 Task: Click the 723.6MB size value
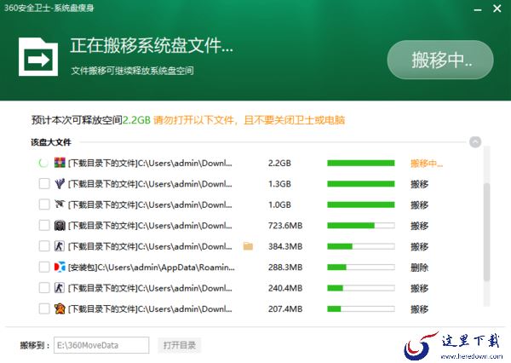[x=285, y=226]
